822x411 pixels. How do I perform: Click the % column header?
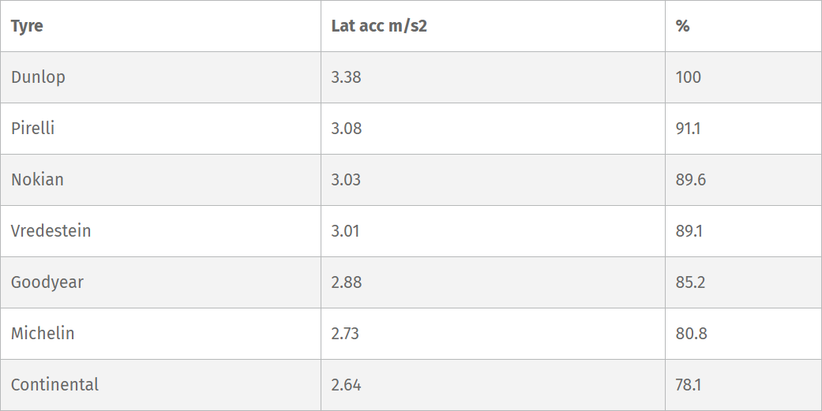click(682, 26)
